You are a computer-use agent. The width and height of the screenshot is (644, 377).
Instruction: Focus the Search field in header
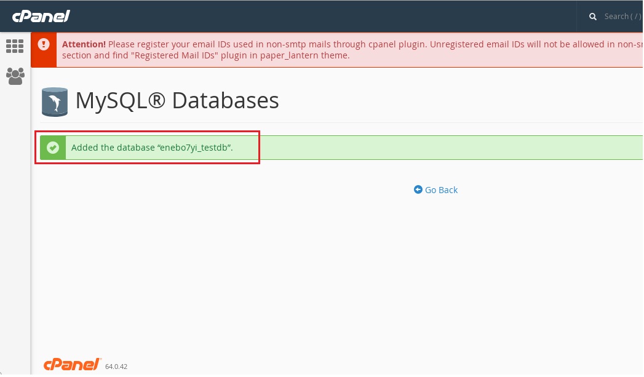click(622, 17)
